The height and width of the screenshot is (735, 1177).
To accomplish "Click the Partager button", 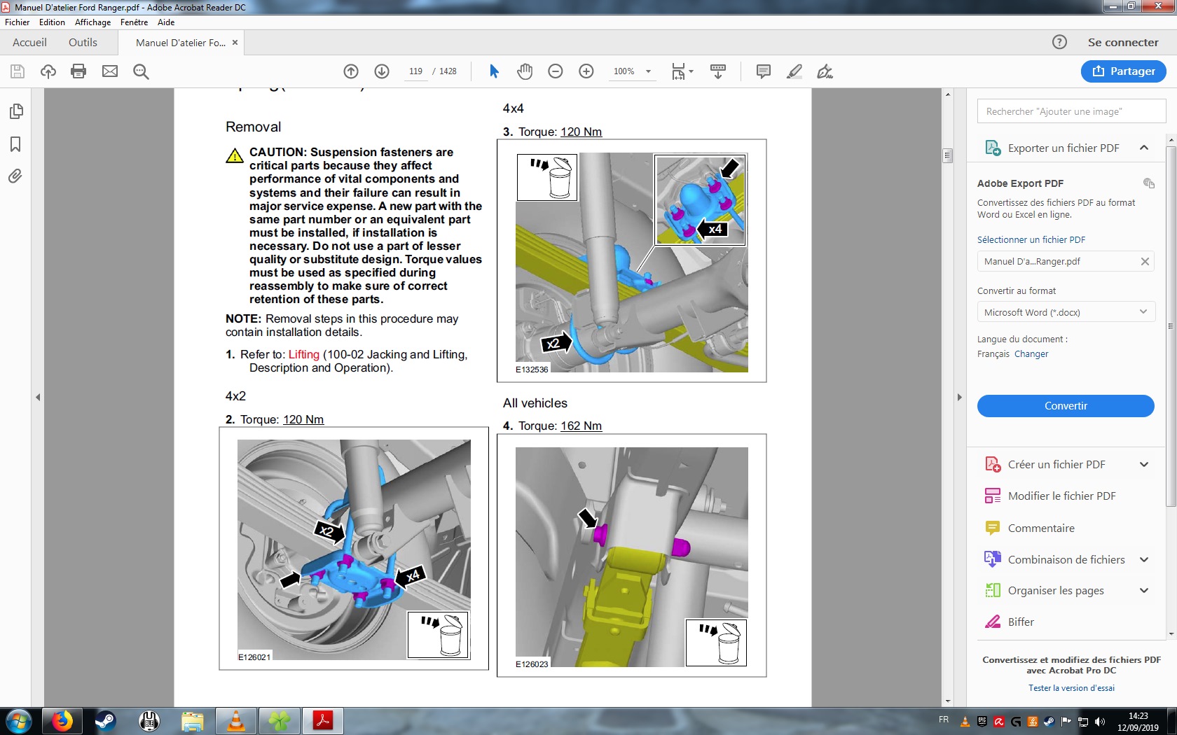I will pyautogui.click(x=1123, y=71).
